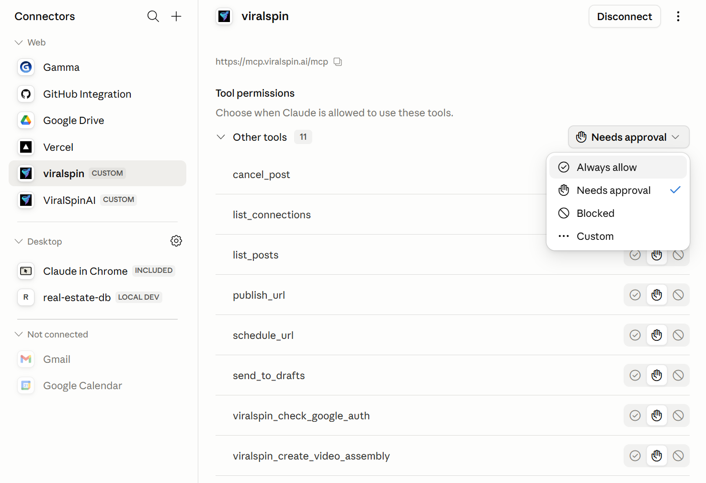Disconnect the viralspin connector
This screenshot has height=483, width=706.
pos(625,16)
